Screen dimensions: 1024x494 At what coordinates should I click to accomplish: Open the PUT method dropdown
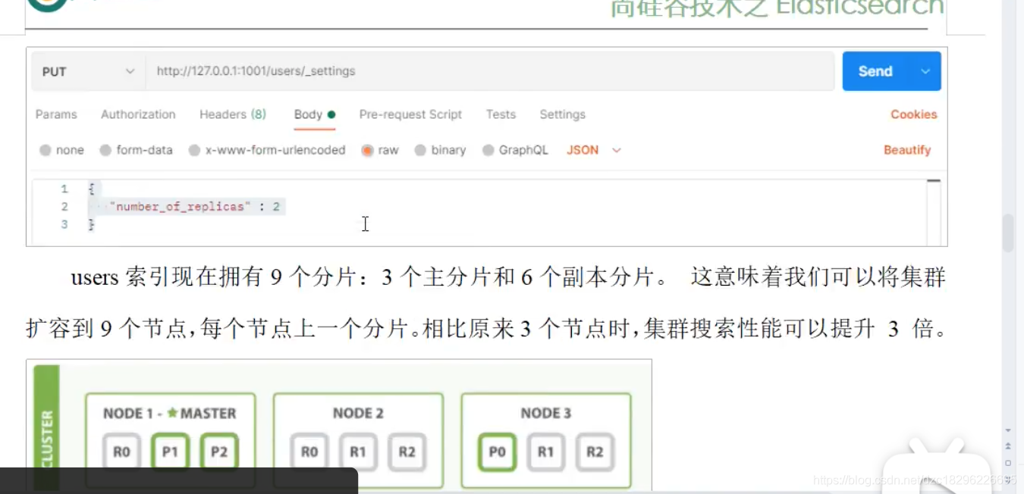coord(88,71)
